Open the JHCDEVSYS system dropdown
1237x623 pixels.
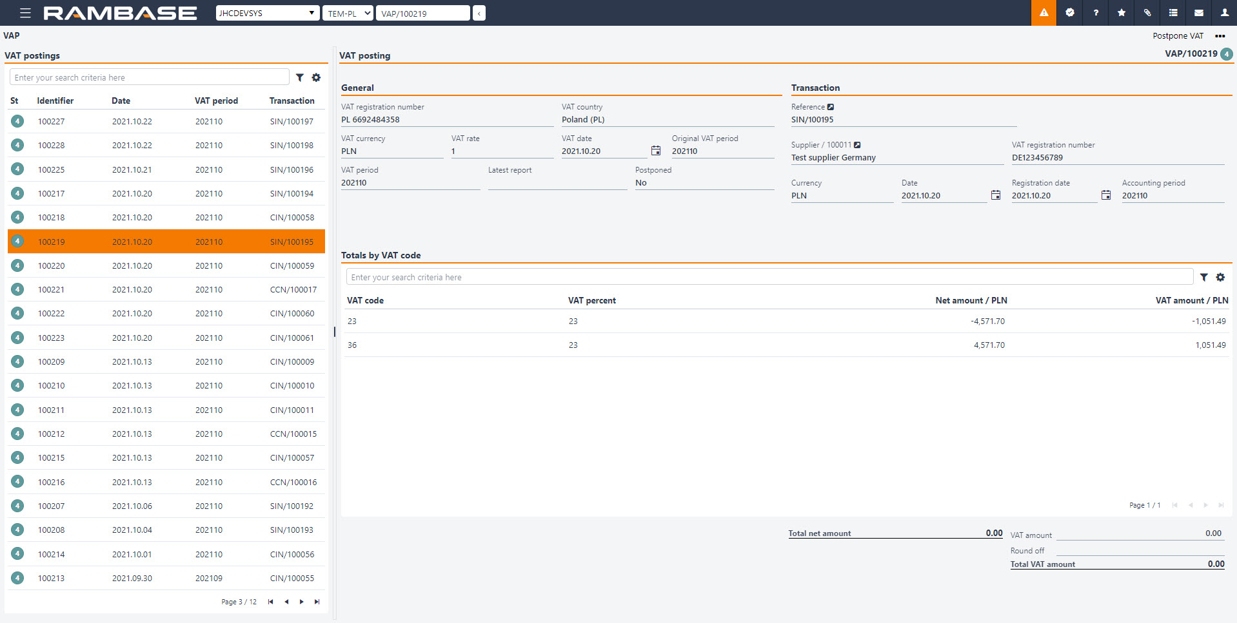(x=267, y=13)
